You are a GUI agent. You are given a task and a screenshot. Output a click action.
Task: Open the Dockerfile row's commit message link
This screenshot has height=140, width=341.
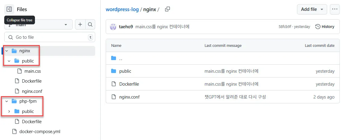click(231, 84)
